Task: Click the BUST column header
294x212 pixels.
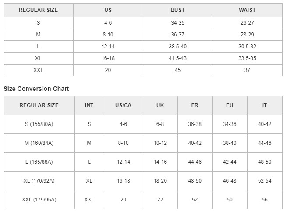Action: (177, 10)
